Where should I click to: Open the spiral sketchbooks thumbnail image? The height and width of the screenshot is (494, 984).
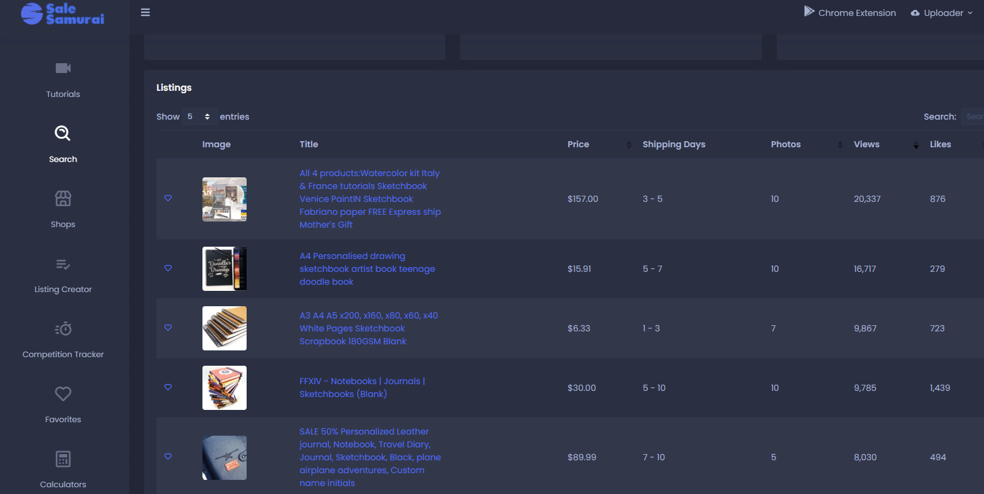225,328
